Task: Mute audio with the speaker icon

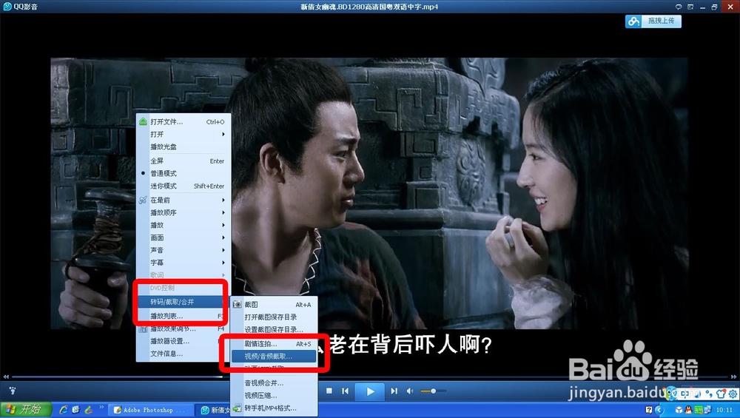Action: (x=410, y=391)
